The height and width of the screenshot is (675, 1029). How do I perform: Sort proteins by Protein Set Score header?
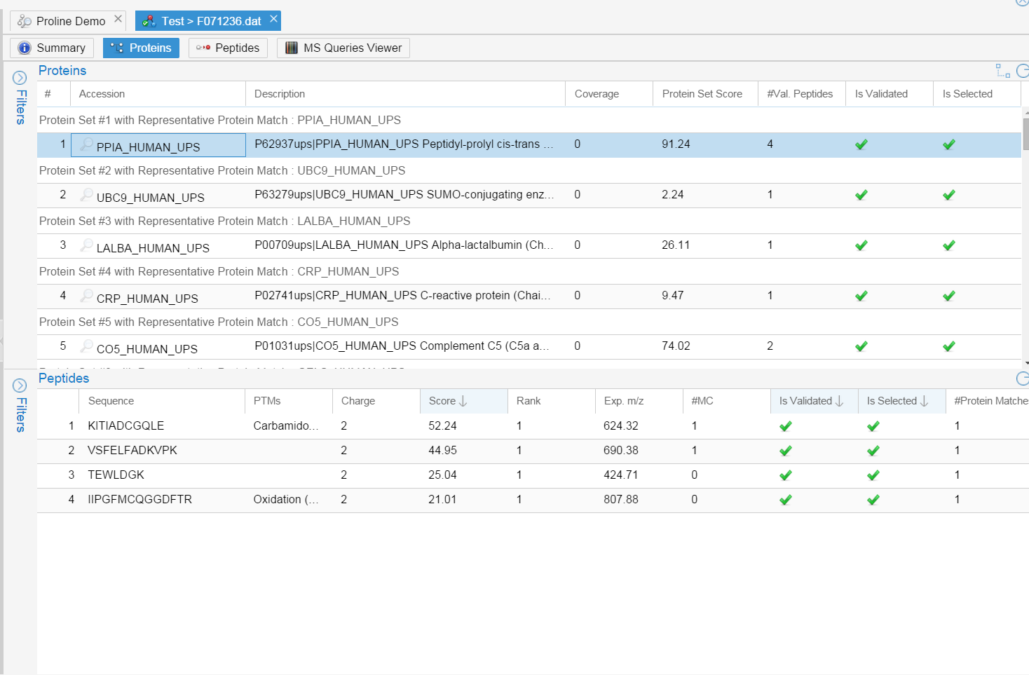tap(702, 94)
